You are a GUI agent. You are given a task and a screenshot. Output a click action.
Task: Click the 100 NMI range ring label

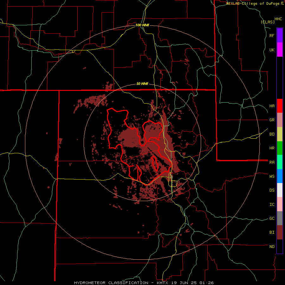(x=142, y=25)
